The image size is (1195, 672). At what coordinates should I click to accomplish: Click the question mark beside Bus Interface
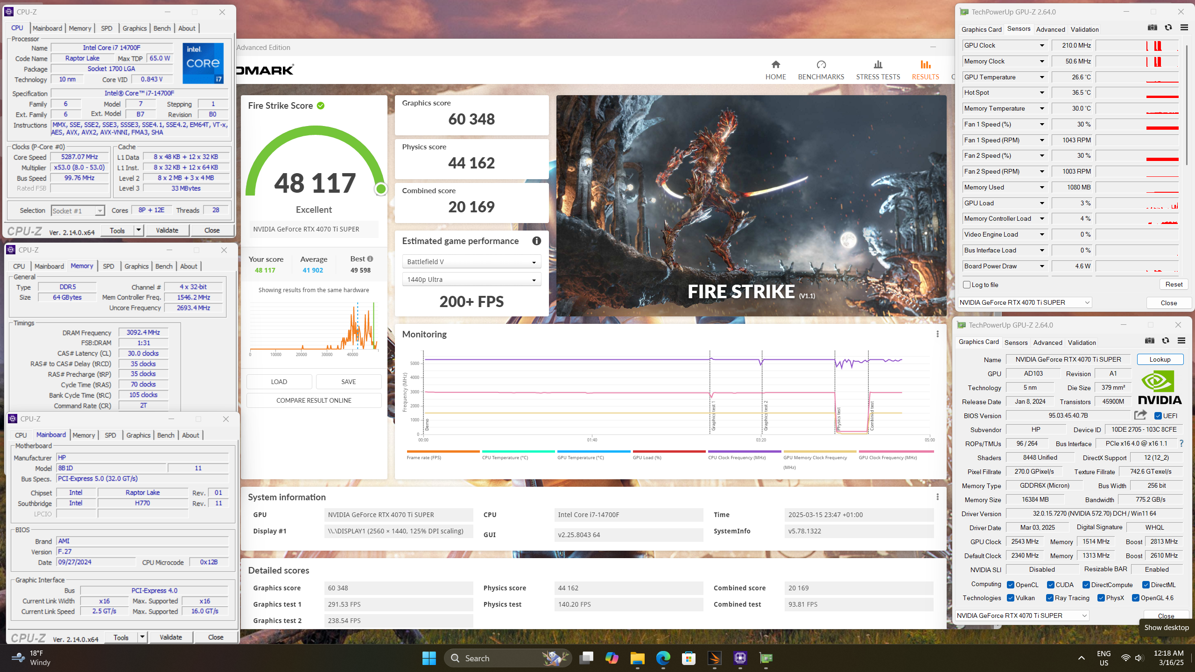pos(1181,443)
